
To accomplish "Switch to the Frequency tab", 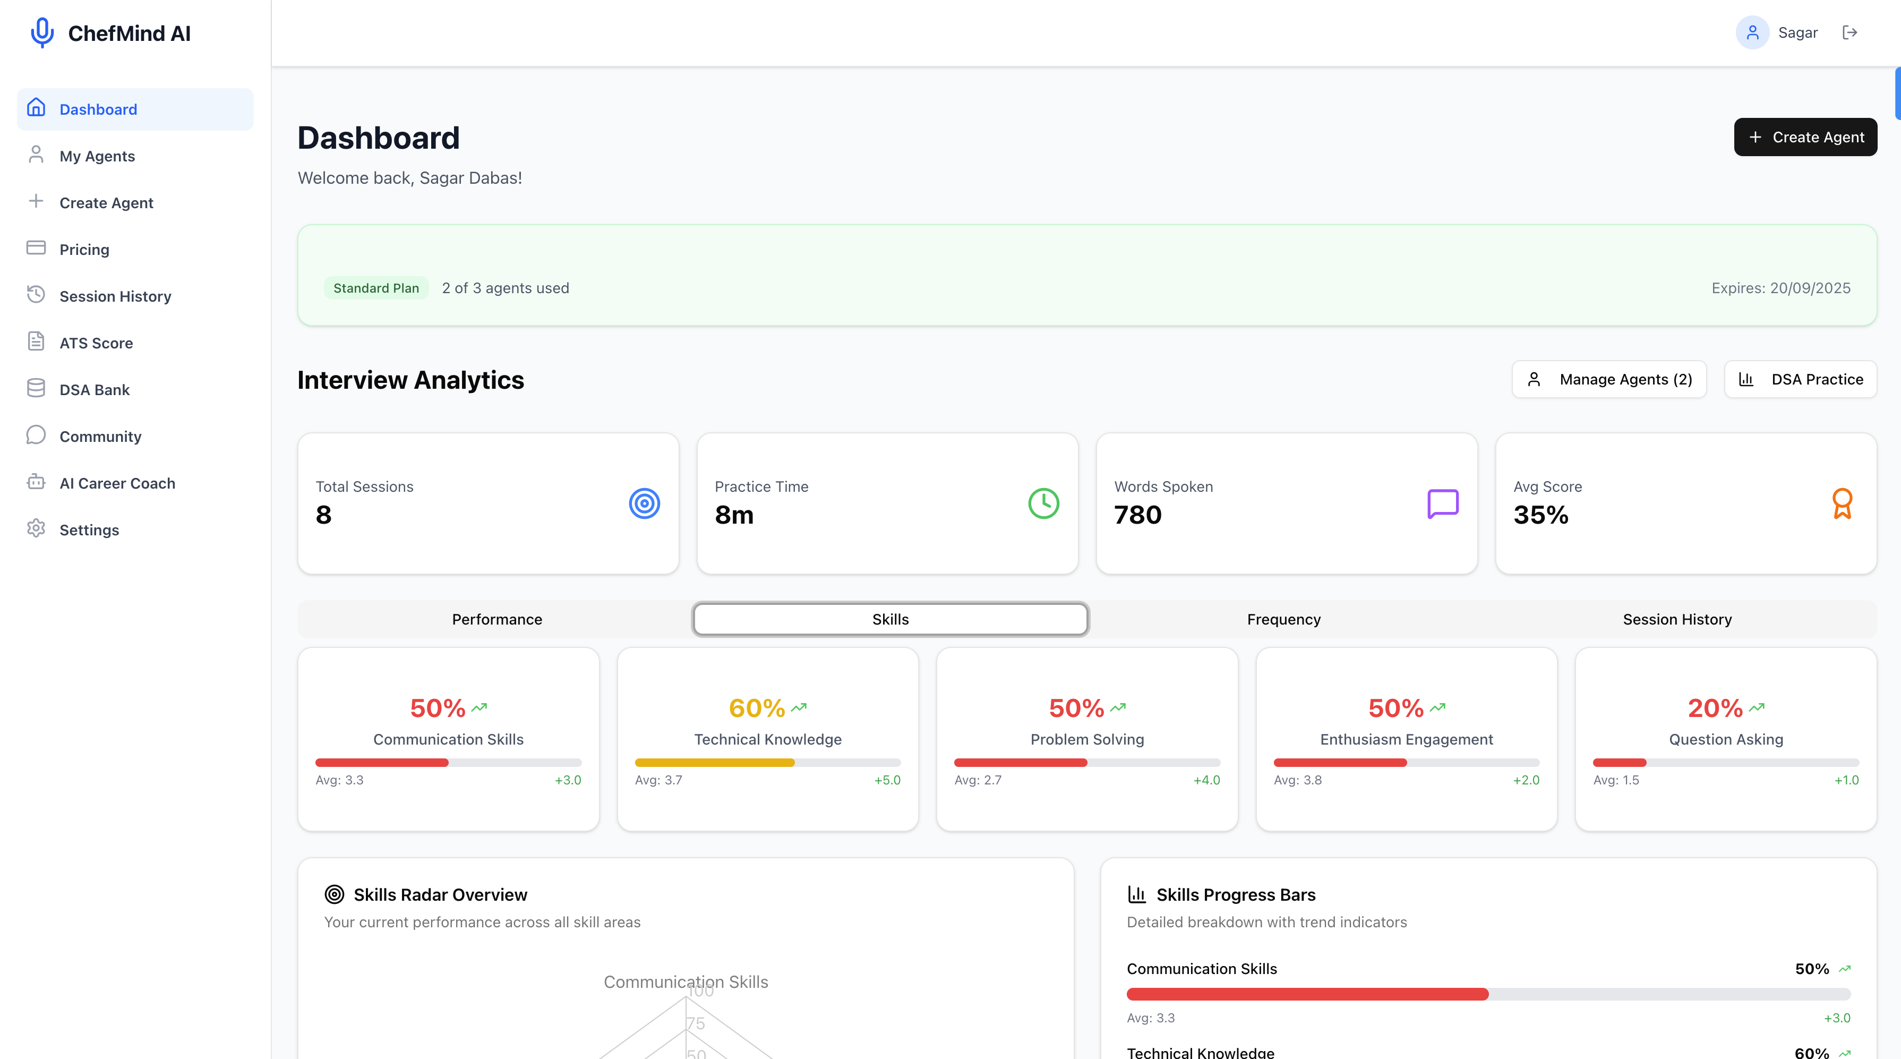I will tap(1283, 619).
